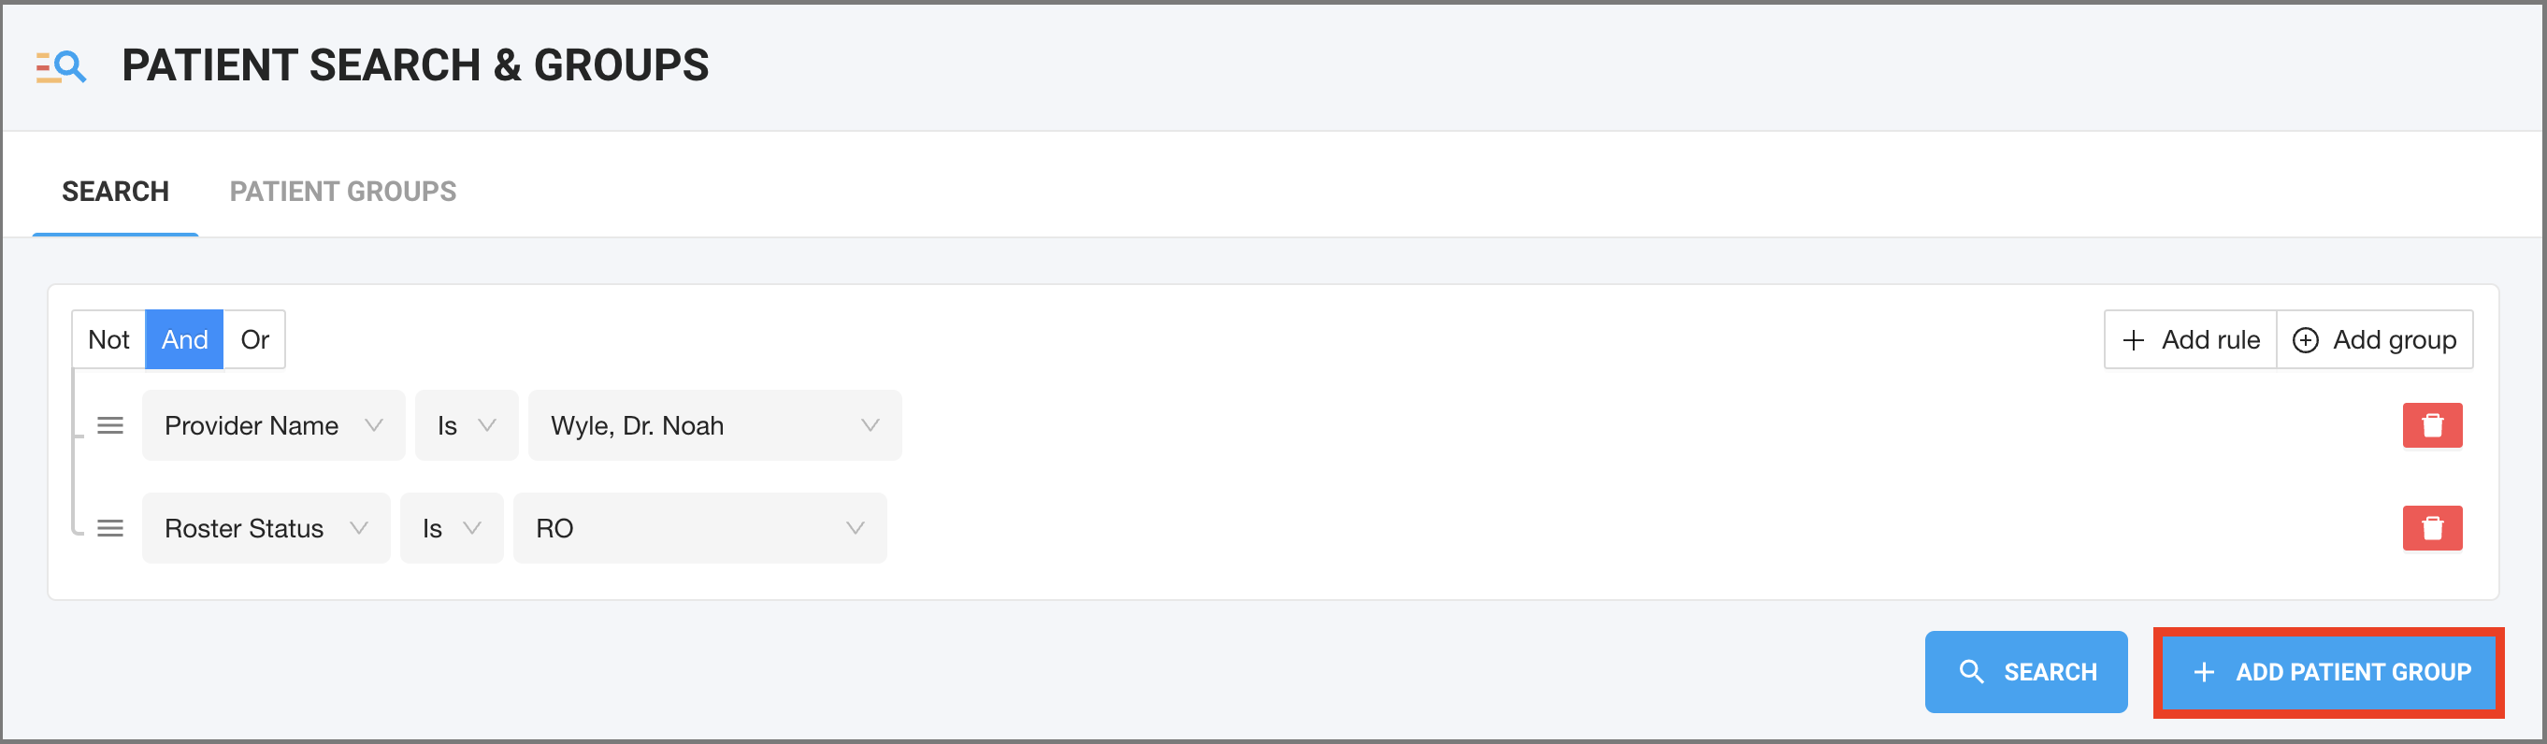The width and height of the screenshot is (2547, 744).
Task: Open the Provider Name field dropdown
Action: 273,425
